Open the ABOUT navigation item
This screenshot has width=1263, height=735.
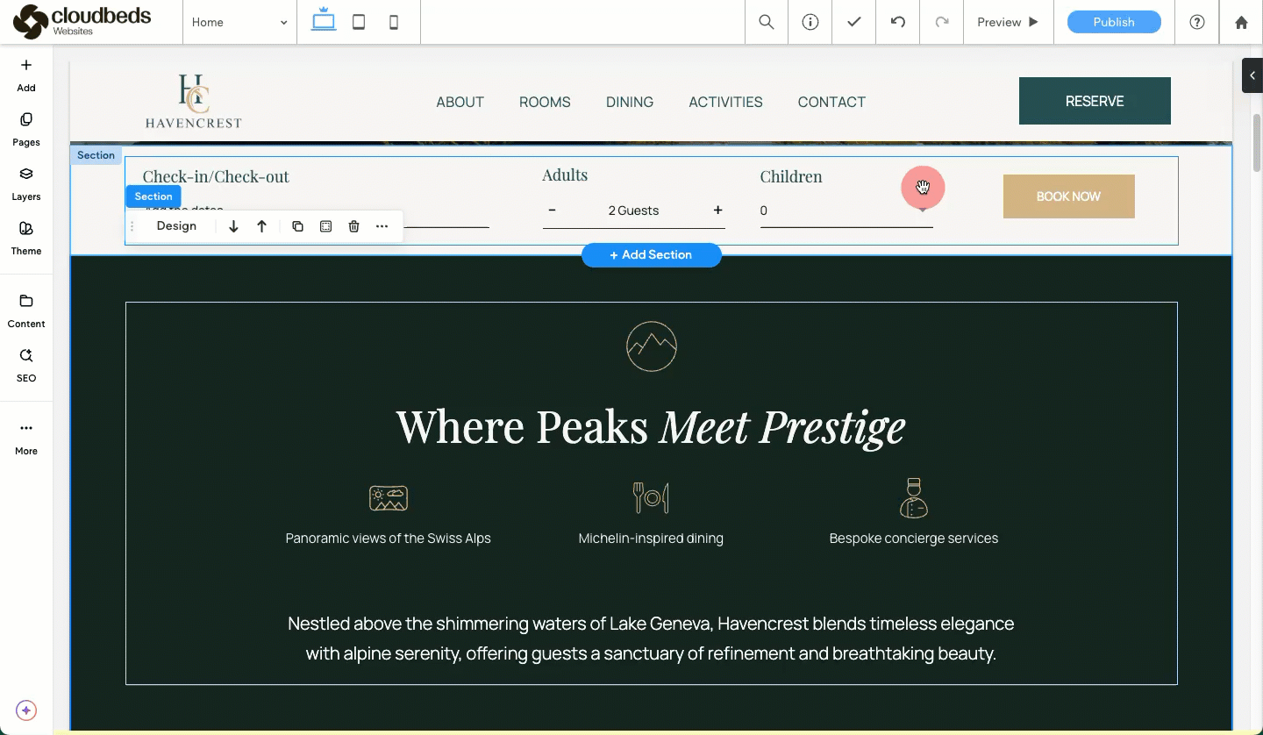[460, 102]
